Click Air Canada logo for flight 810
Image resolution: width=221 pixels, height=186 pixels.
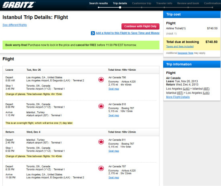[x=101, y=106]
